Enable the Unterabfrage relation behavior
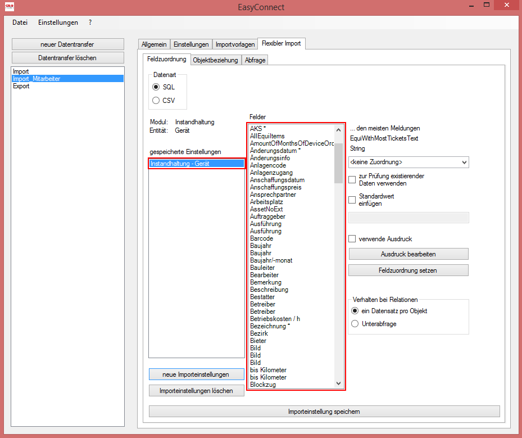The image size is (522, 438). point(355,323)
